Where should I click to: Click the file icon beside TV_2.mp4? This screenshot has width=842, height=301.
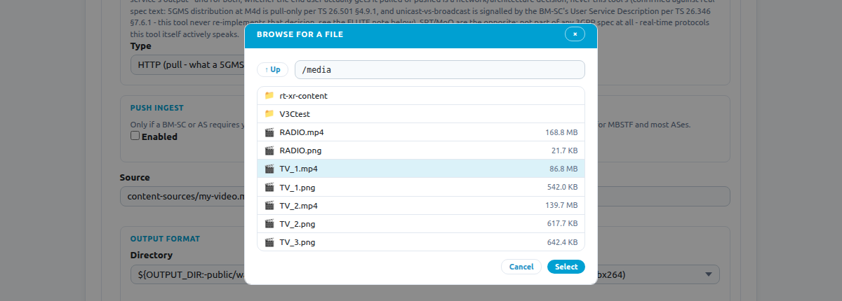[269, 205]
